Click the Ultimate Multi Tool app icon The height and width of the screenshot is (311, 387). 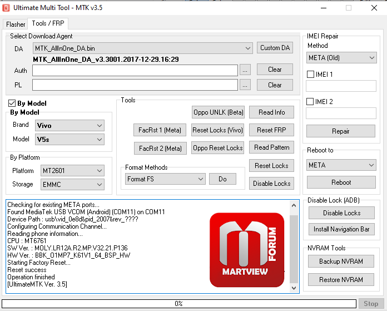click(6, 8)
